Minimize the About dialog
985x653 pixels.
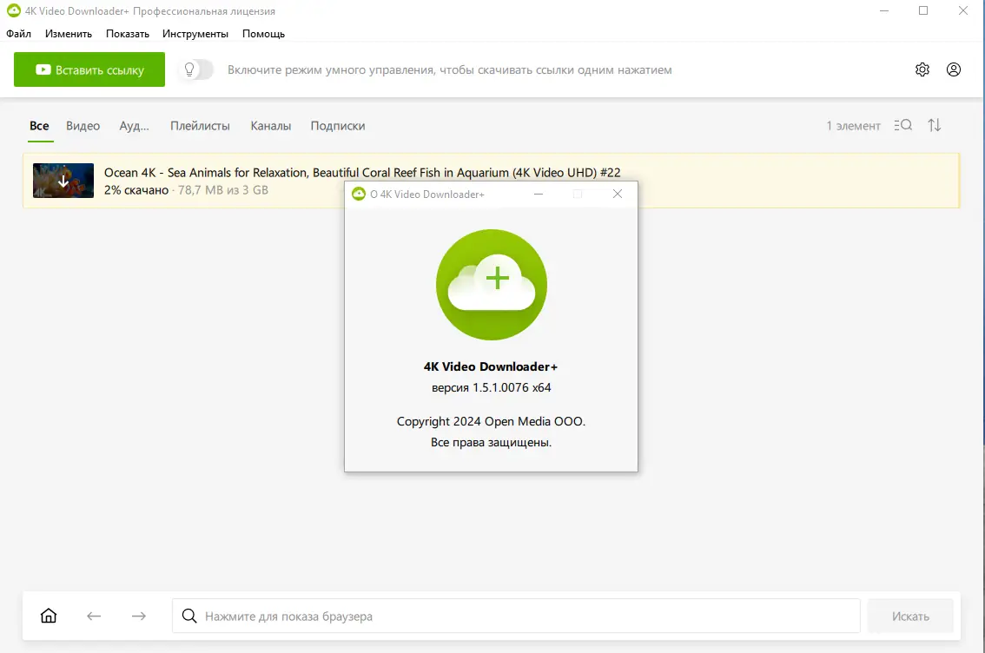click(539, 194)
